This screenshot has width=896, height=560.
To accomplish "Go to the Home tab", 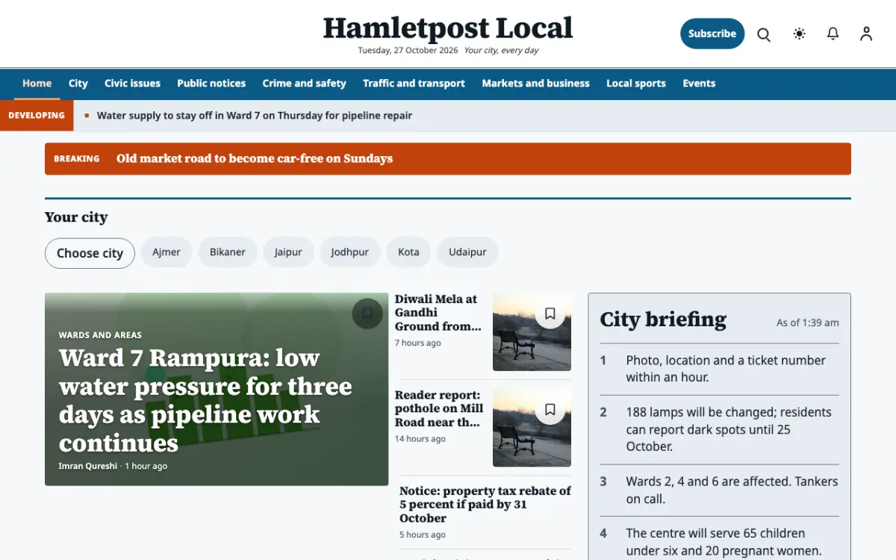I will (37, 84).
